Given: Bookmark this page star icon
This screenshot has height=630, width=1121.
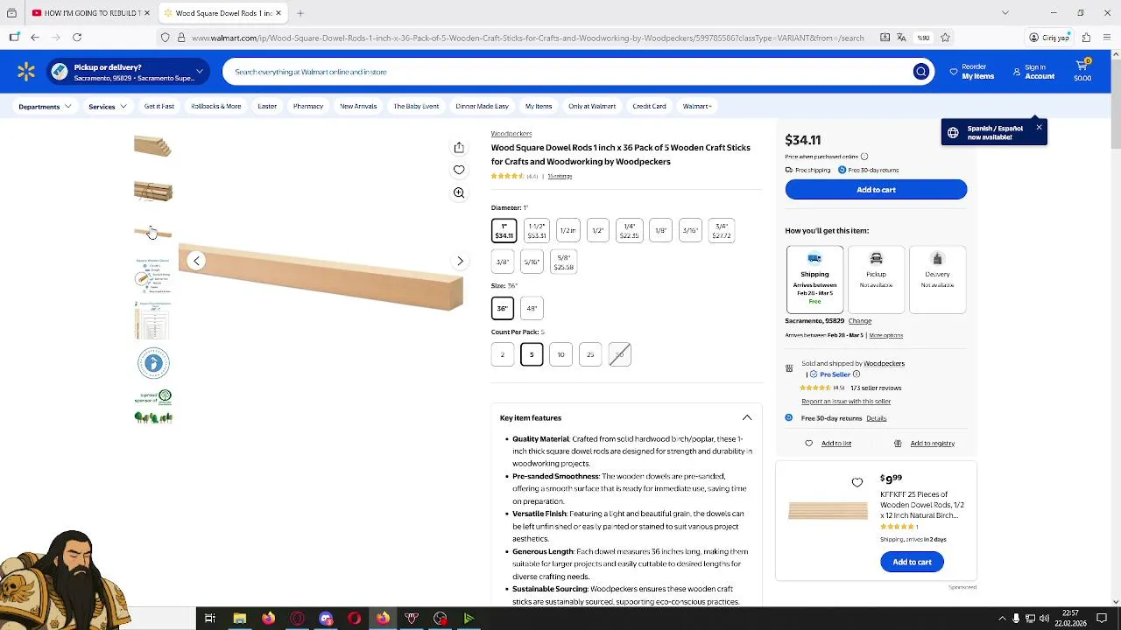Looking at the screenshot, I should tap(946, 38).
